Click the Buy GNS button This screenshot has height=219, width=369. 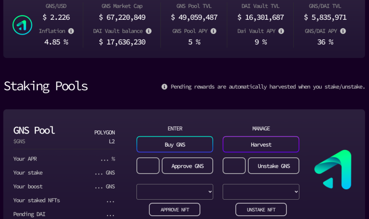175,144
